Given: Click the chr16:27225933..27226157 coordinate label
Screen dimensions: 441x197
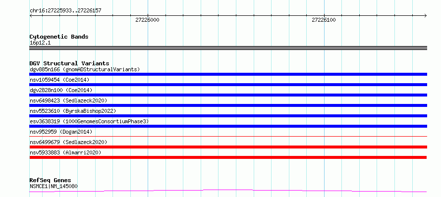Looking at the screenshot, I should (65, 11).
